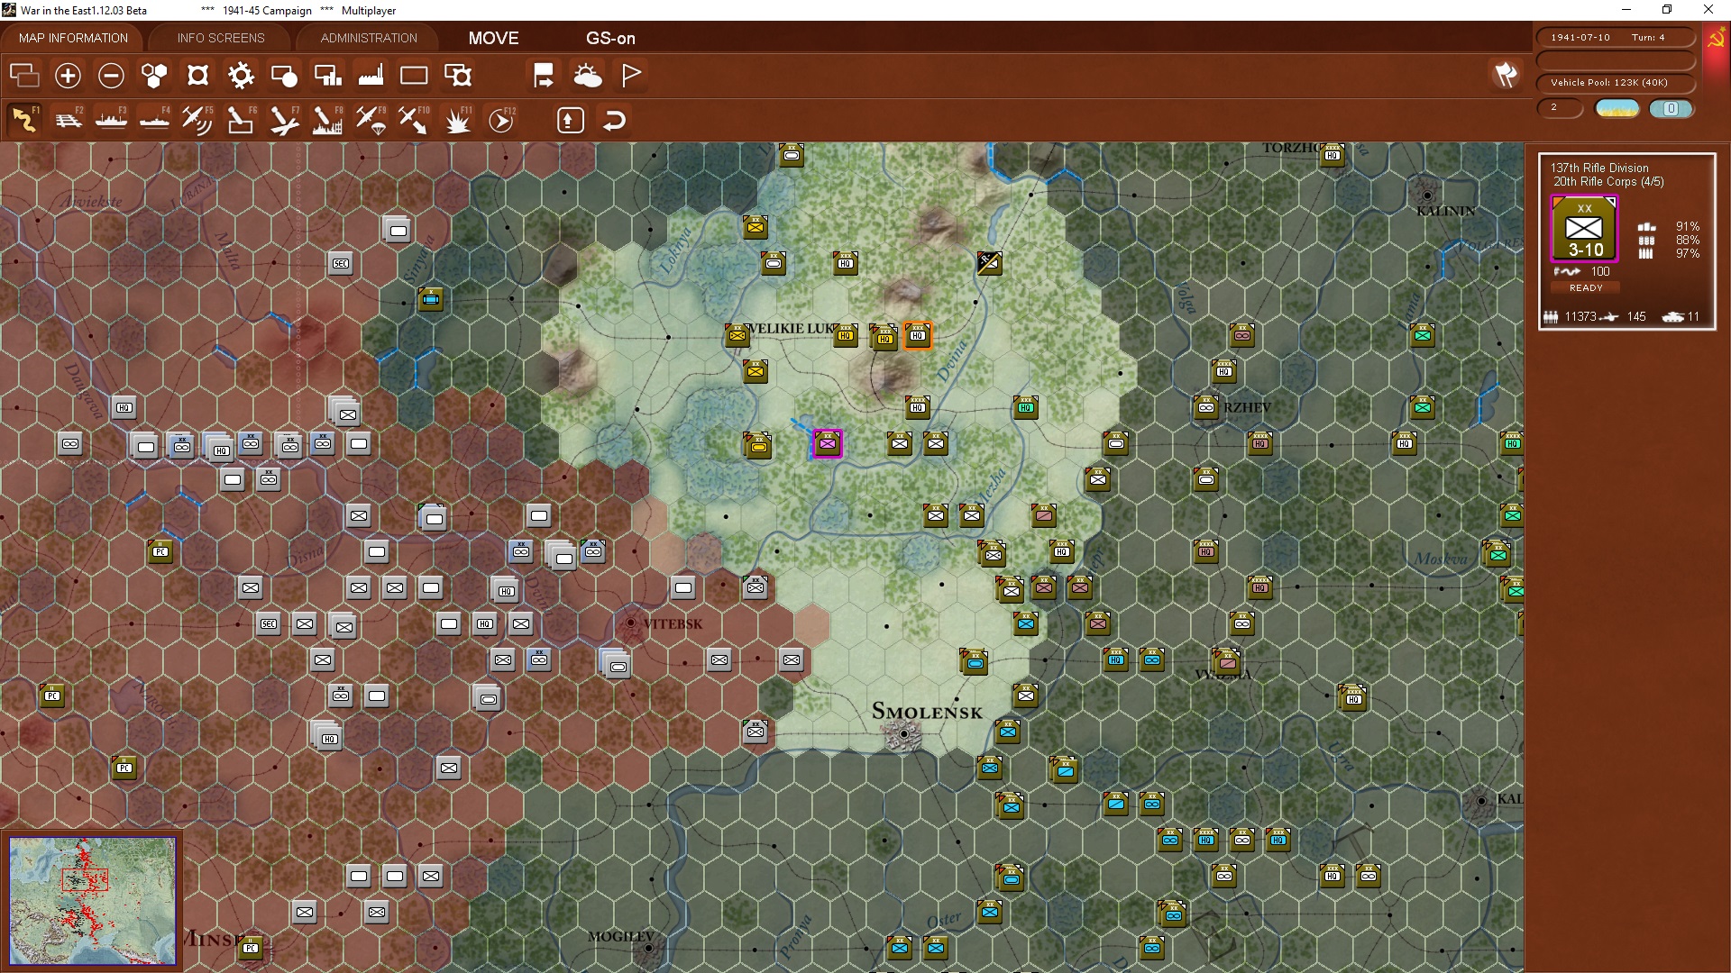Viewport: 1731px width, 973px height.
Task: Click the 3-10 unit counter in panel
Action: (1584, 229)
